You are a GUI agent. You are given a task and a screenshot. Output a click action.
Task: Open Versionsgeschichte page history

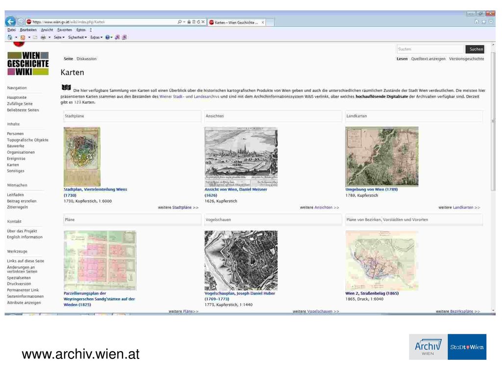tap(467, 59)
